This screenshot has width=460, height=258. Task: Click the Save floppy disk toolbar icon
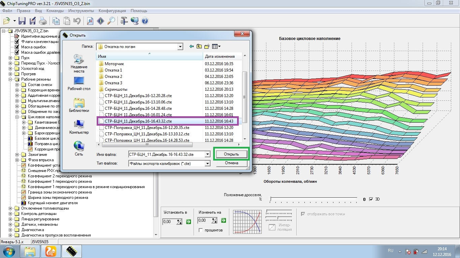click(22, 21)
